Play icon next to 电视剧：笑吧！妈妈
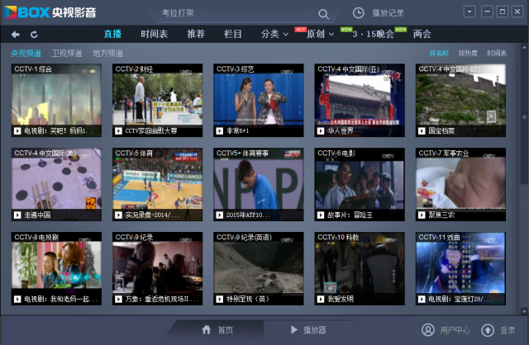Viewport: 529px width, 345px height. (17, 130)
